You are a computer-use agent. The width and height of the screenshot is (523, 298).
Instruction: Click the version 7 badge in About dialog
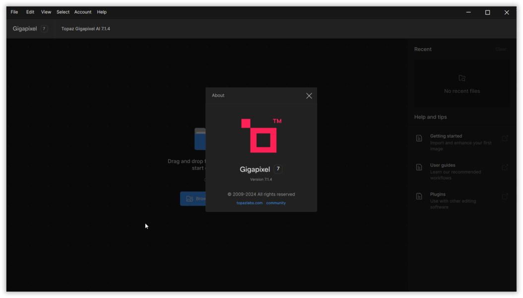[x=278, y=169]
